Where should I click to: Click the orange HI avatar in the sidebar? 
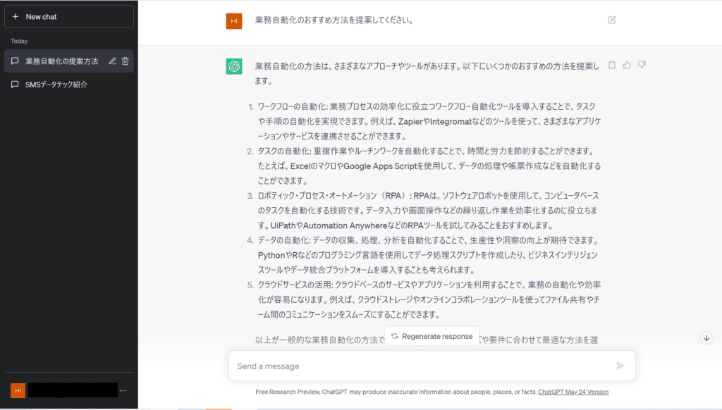[x=18, y=390]
